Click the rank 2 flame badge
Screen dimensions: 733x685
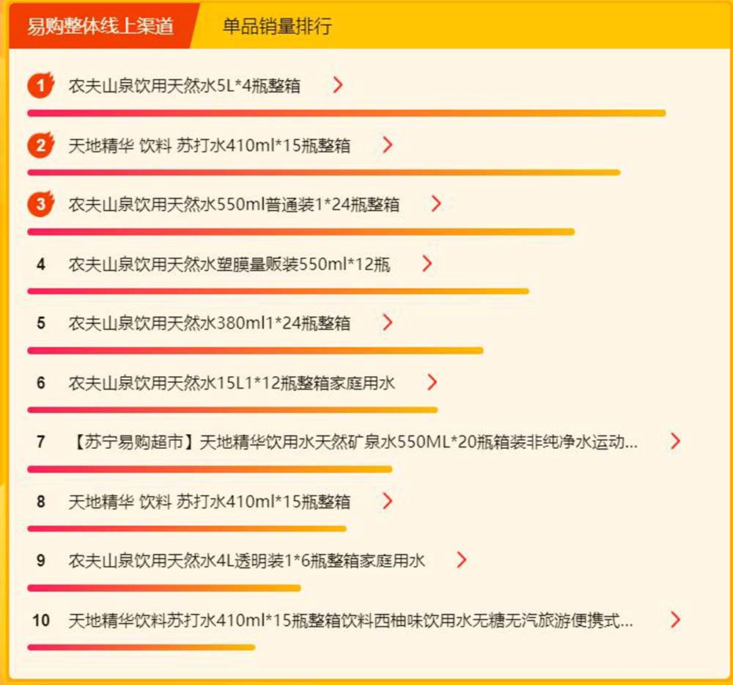click(40, 144)
